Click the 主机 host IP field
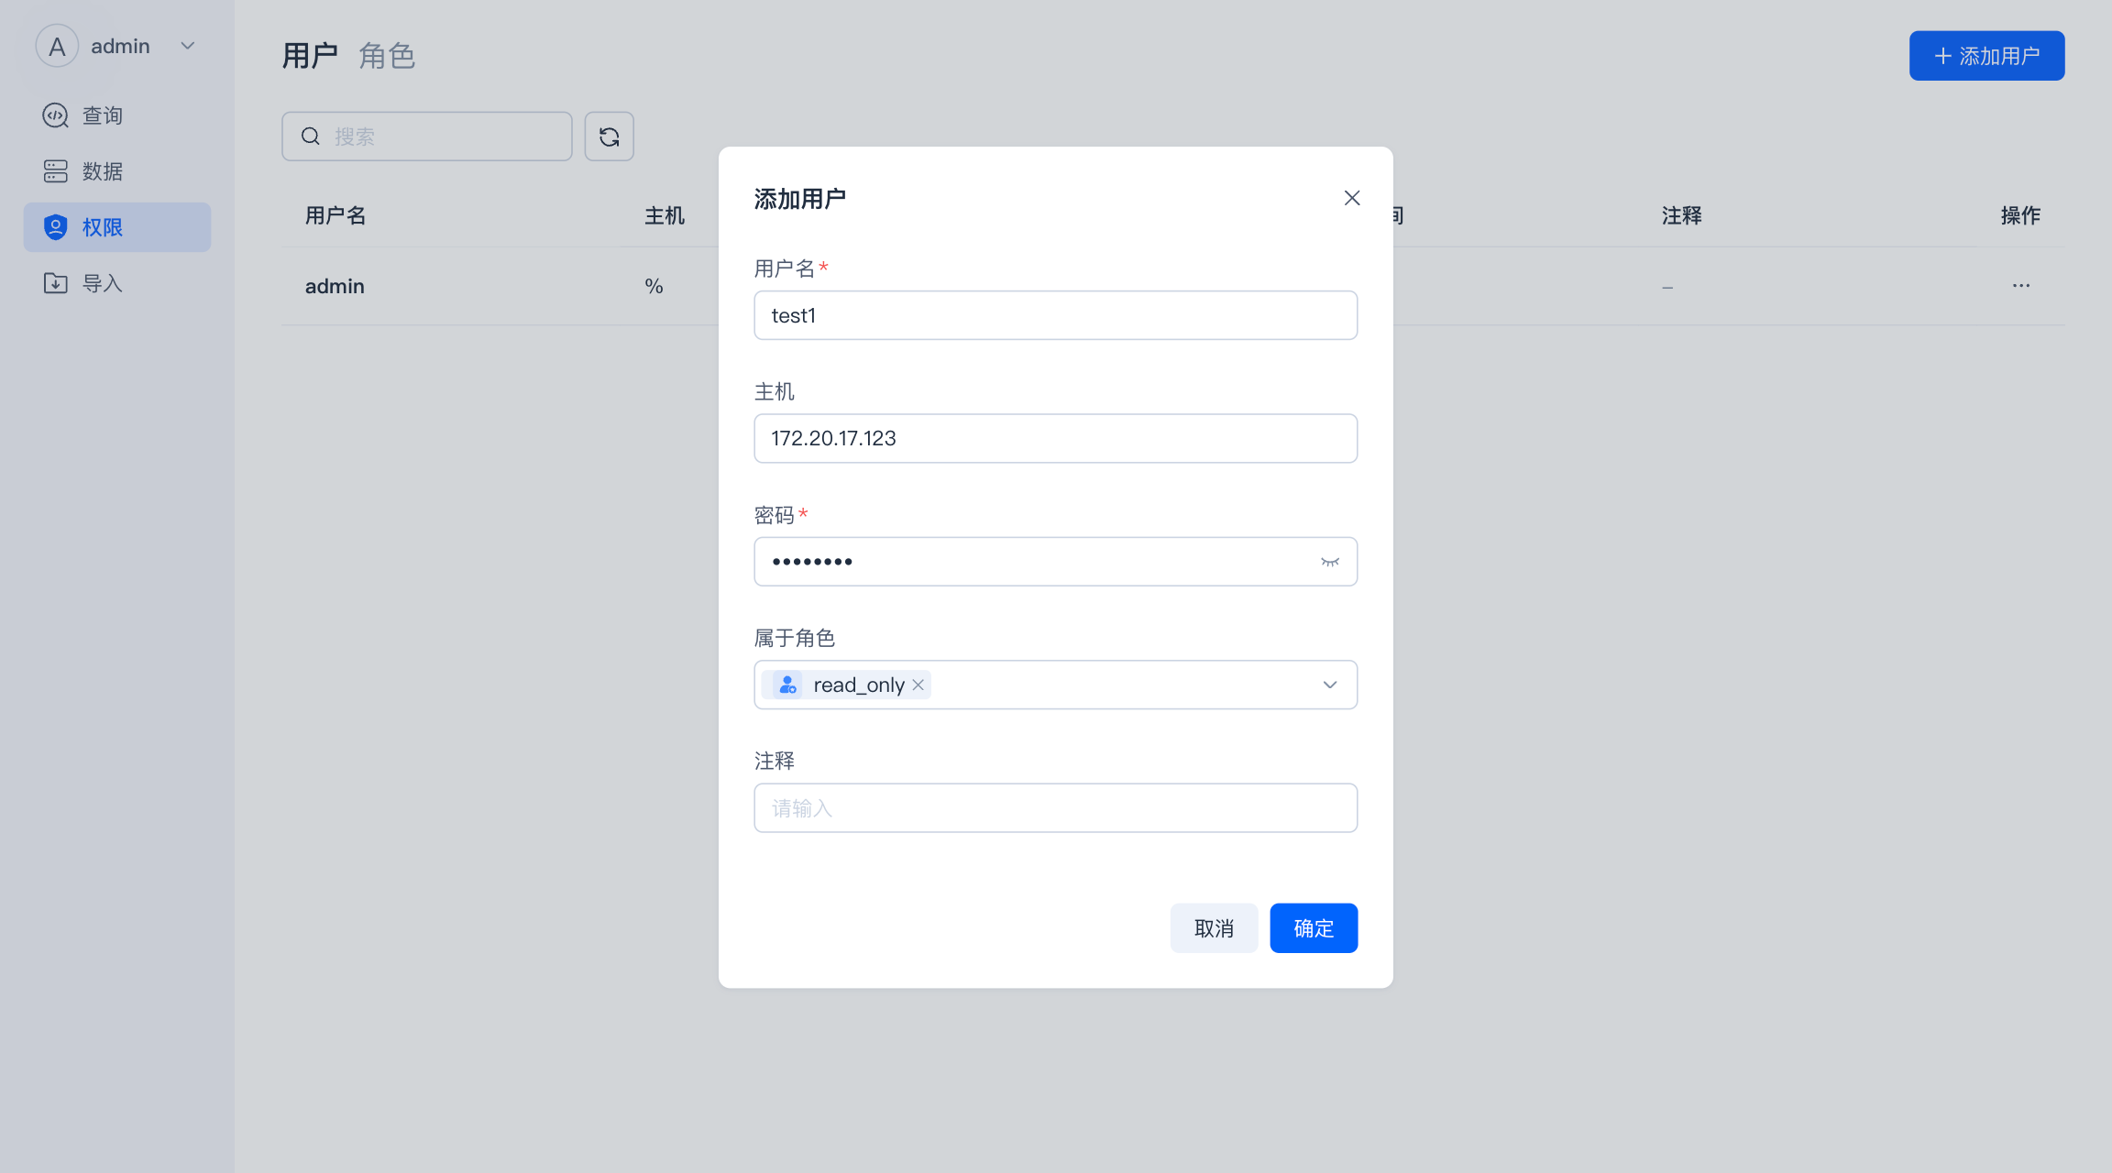 (1055, 438)
